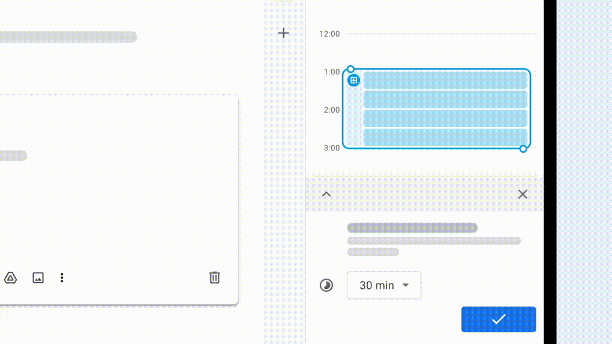The height and width of the screenshot is (344, 612).
Task: Collapse the panel using the up chevron
Action: click(x=326, y=194)
